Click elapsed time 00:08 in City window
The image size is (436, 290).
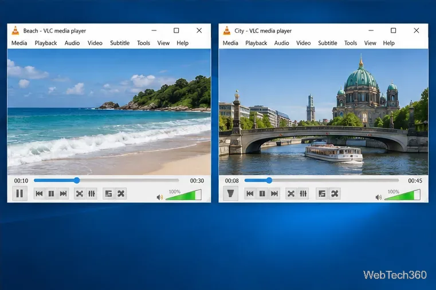click(x=232, y=181)
